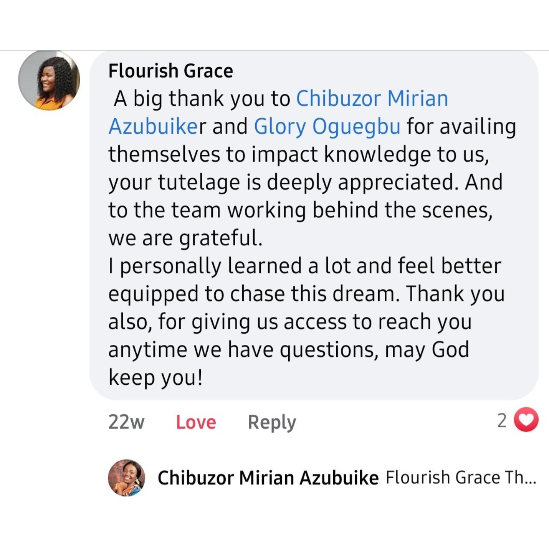The width and height of the screenshot is (549, 549).
Task: Open the tagged Chibuzor Mirian mention
Action: (372, 99)
